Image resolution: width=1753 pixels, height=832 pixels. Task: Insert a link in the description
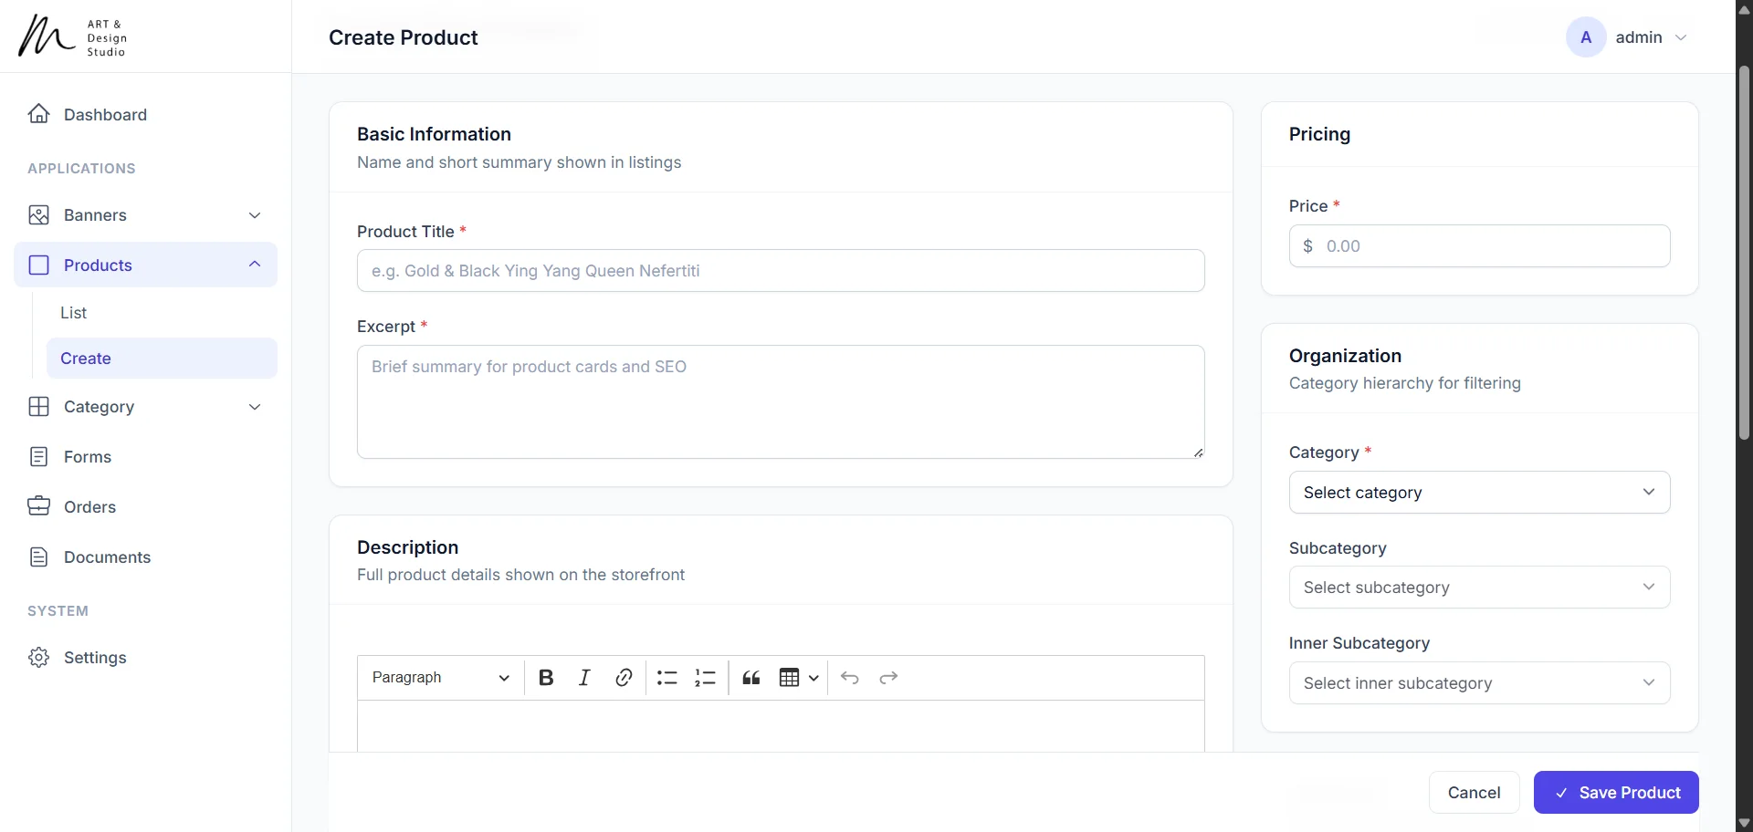point(624,678)
